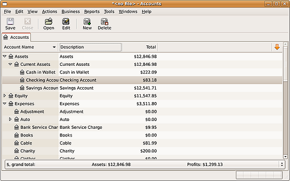Open the grand total currency selector

click(282, 165)
